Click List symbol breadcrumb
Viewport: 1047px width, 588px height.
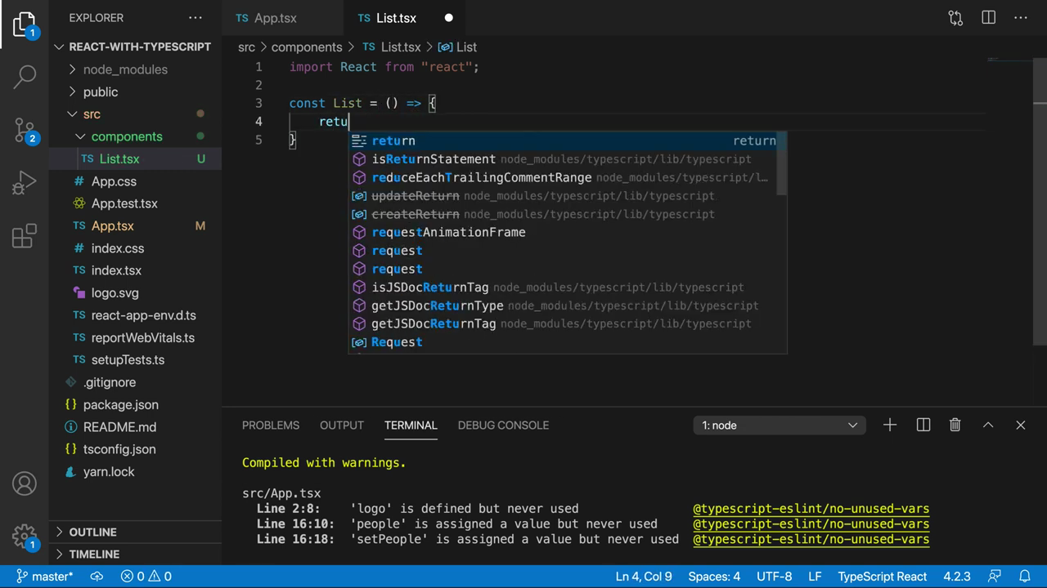(458, 47)
